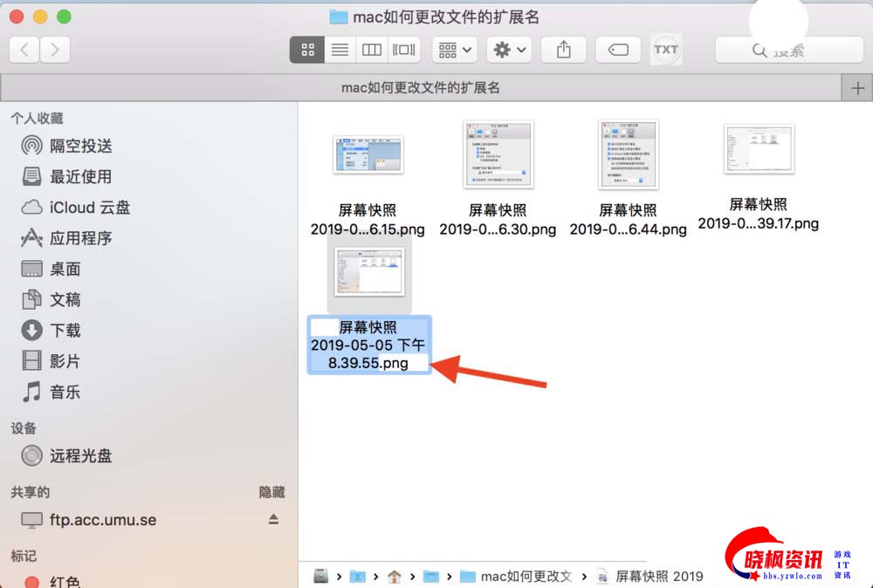Select the mac如何更改文件的扩展名 tab
The image size is (873, 588).
420,88
